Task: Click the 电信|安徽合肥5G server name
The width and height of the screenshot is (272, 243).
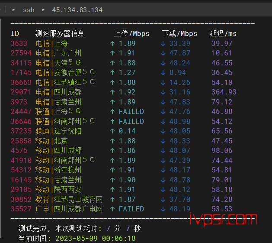Action: (x=65, y=72)
